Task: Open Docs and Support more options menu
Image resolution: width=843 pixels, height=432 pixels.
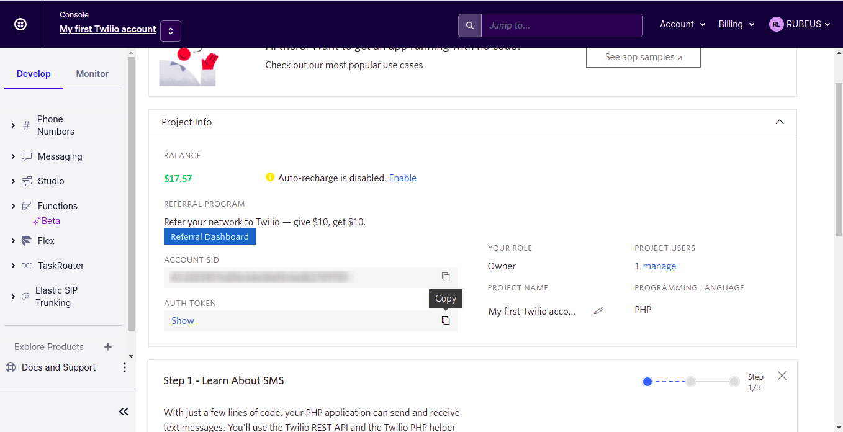Action: pos(124,367)
